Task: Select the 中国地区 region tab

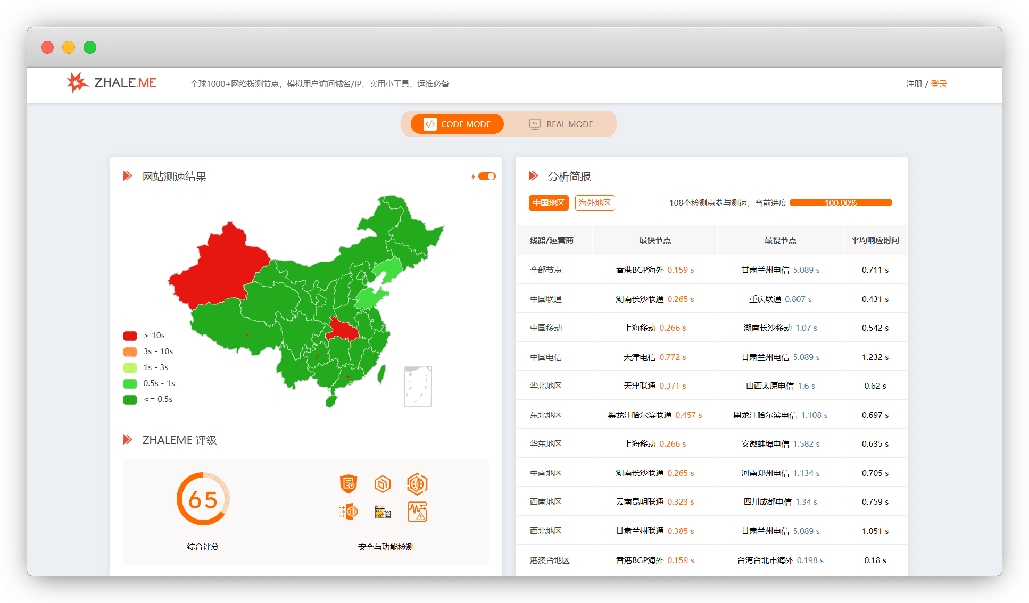Action: (549, 203)
